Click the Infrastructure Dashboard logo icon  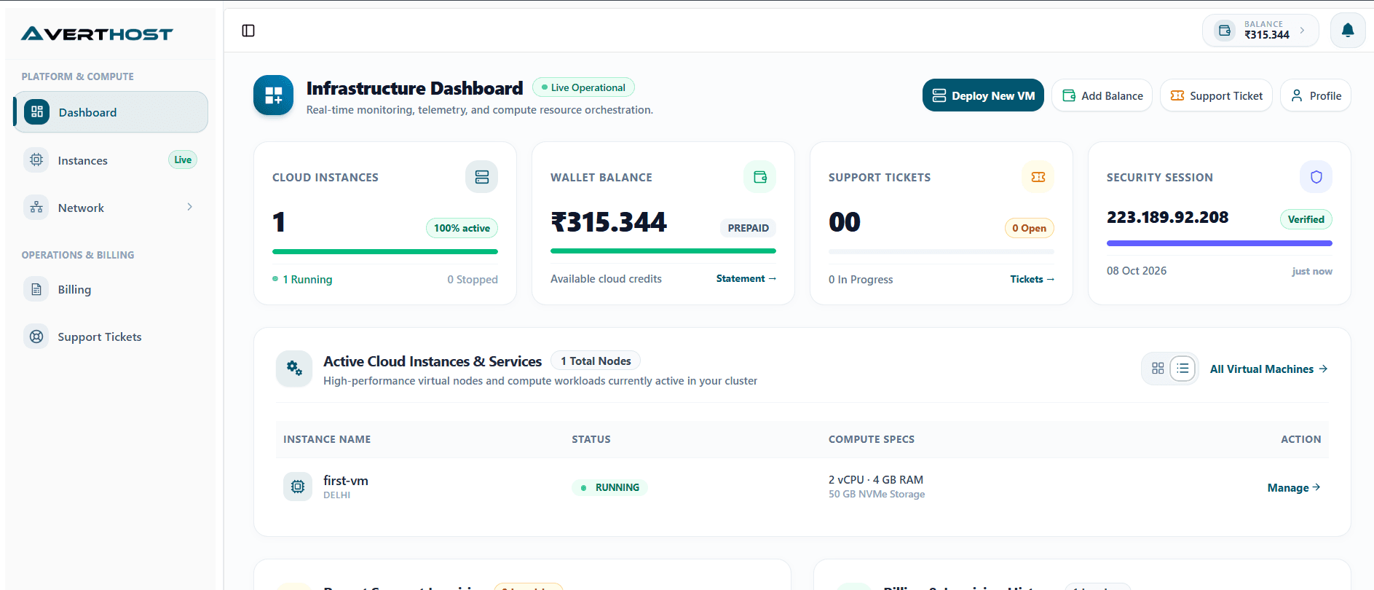[x=273, y=95]
